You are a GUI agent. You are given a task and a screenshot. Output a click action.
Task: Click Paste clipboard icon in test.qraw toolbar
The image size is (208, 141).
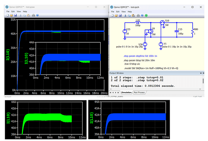(x=28, y=15)
